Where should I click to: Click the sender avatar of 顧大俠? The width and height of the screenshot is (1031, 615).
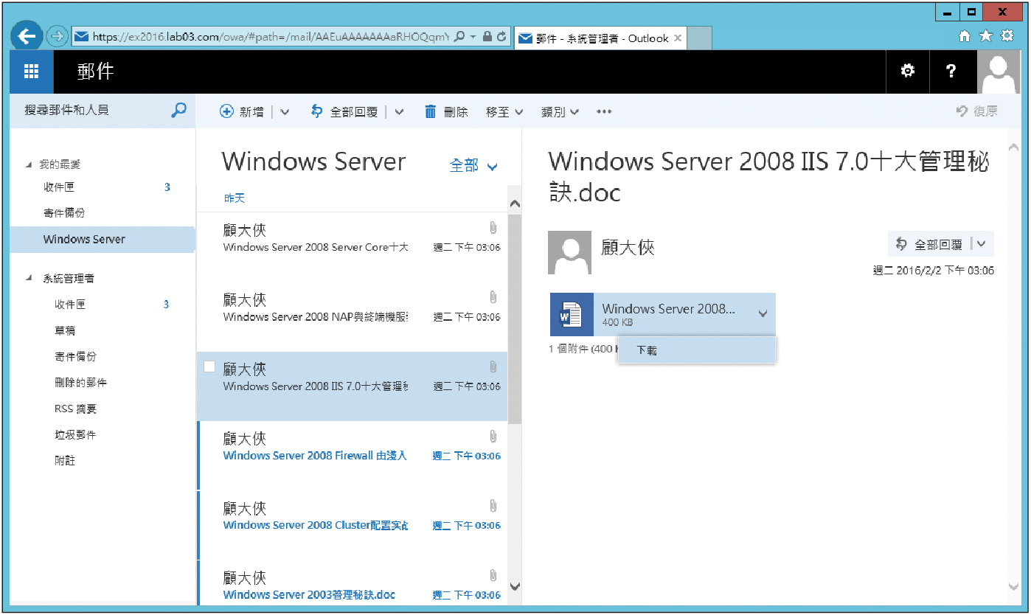click(569, 252)
